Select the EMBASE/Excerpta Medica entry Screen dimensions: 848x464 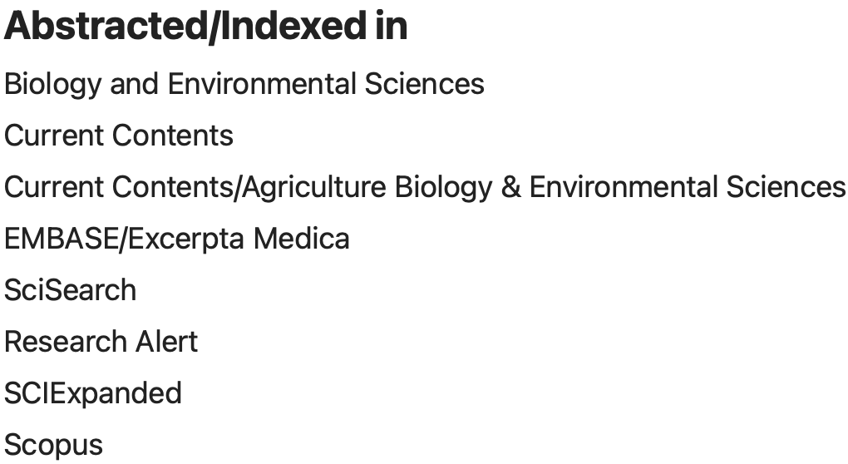(x=177, y=239)
